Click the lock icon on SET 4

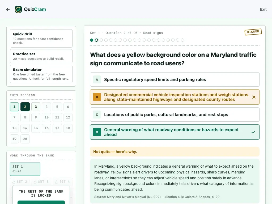click(57, 182)
